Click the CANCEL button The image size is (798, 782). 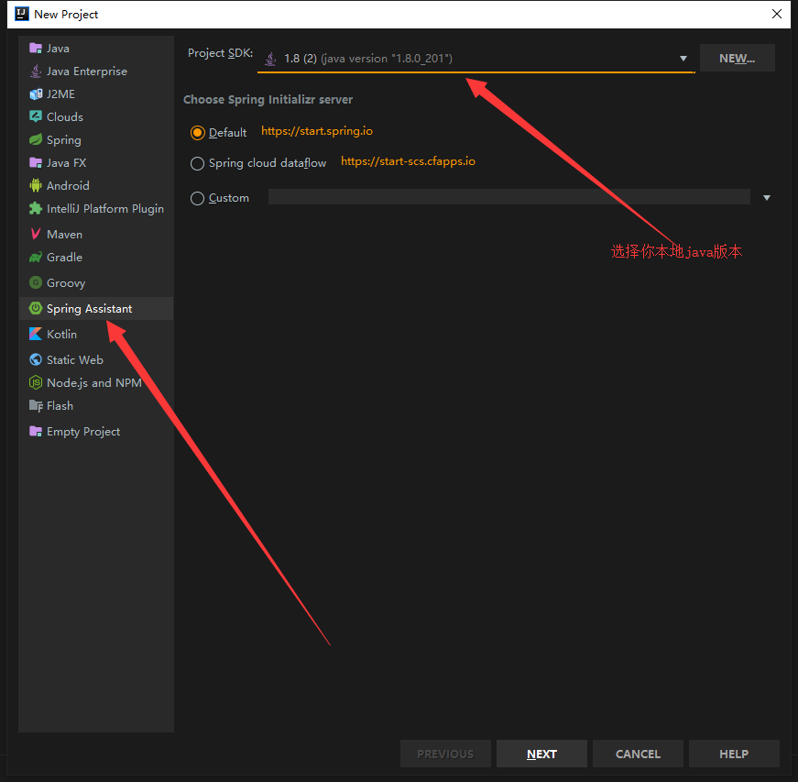pos(638,754)
